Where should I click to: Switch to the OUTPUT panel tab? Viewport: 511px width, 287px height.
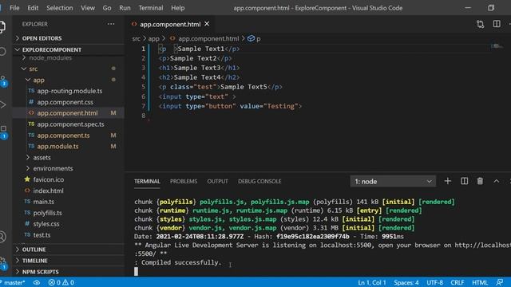217,181
